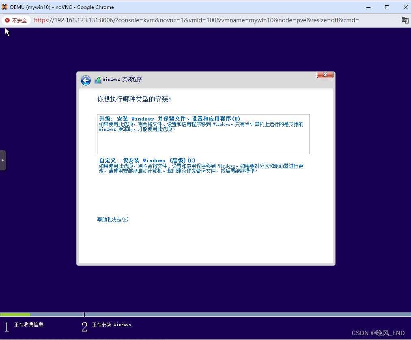Click the 不安全 security warning badge
This screenshot has height=340, width=411.
(17, 20)
